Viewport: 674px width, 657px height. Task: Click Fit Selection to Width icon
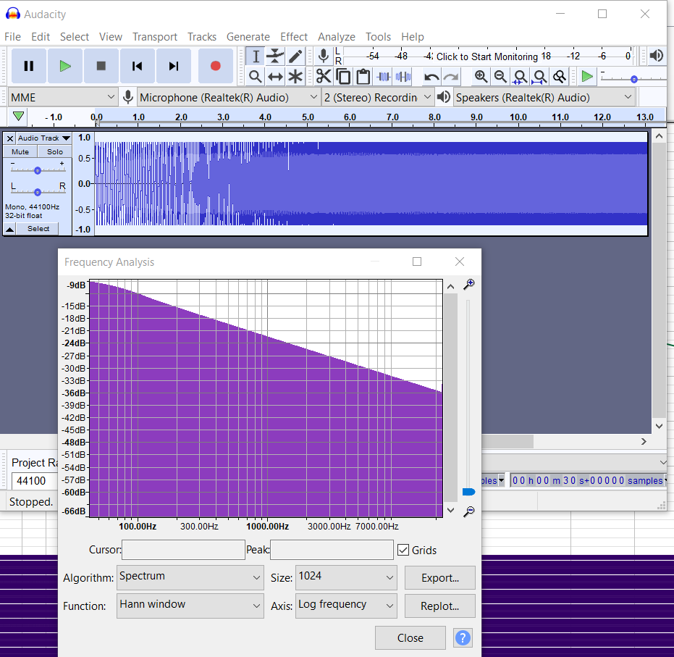(520, 77)
